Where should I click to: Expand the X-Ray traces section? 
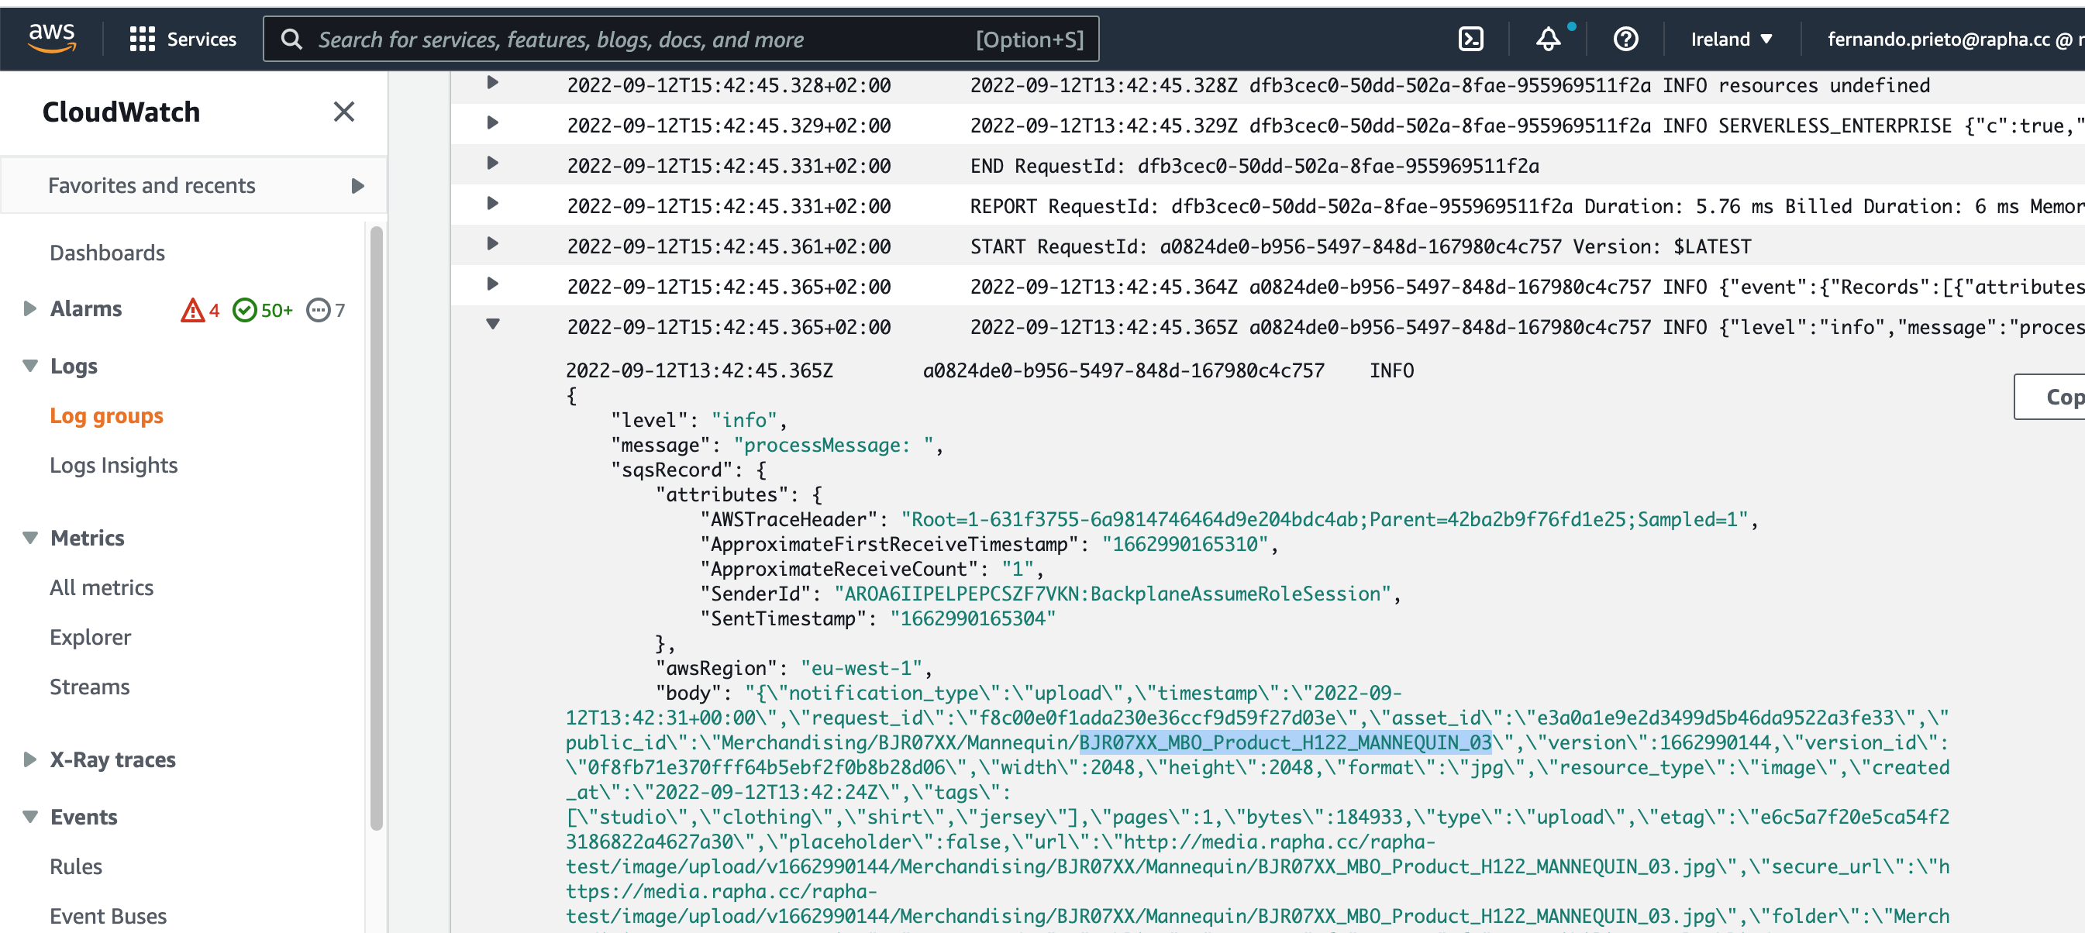[x=30, y=759]
